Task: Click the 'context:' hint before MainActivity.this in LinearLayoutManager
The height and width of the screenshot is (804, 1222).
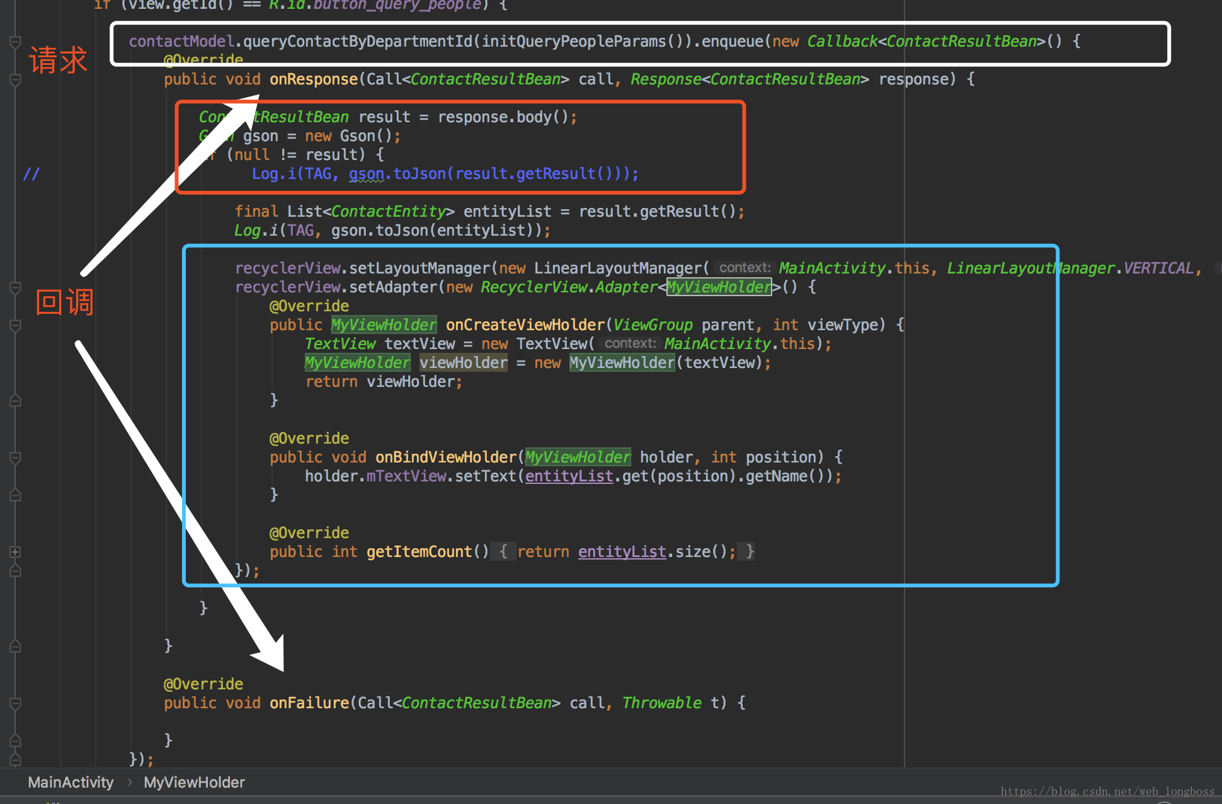Action: [745, 268]
